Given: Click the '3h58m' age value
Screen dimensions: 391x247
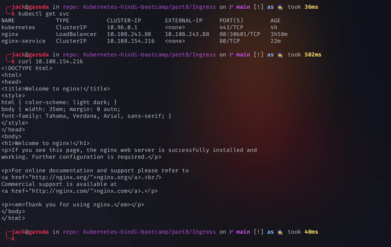Looking at the screenshot, I should click(x=279, y=34).
